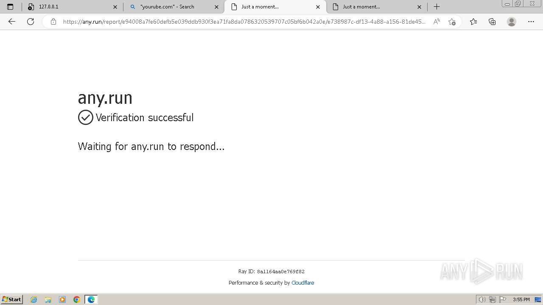Open a new tab with plus button
The height and width of the screenshot is (305, 543).
pyautogui.click(x=437, y=7)
